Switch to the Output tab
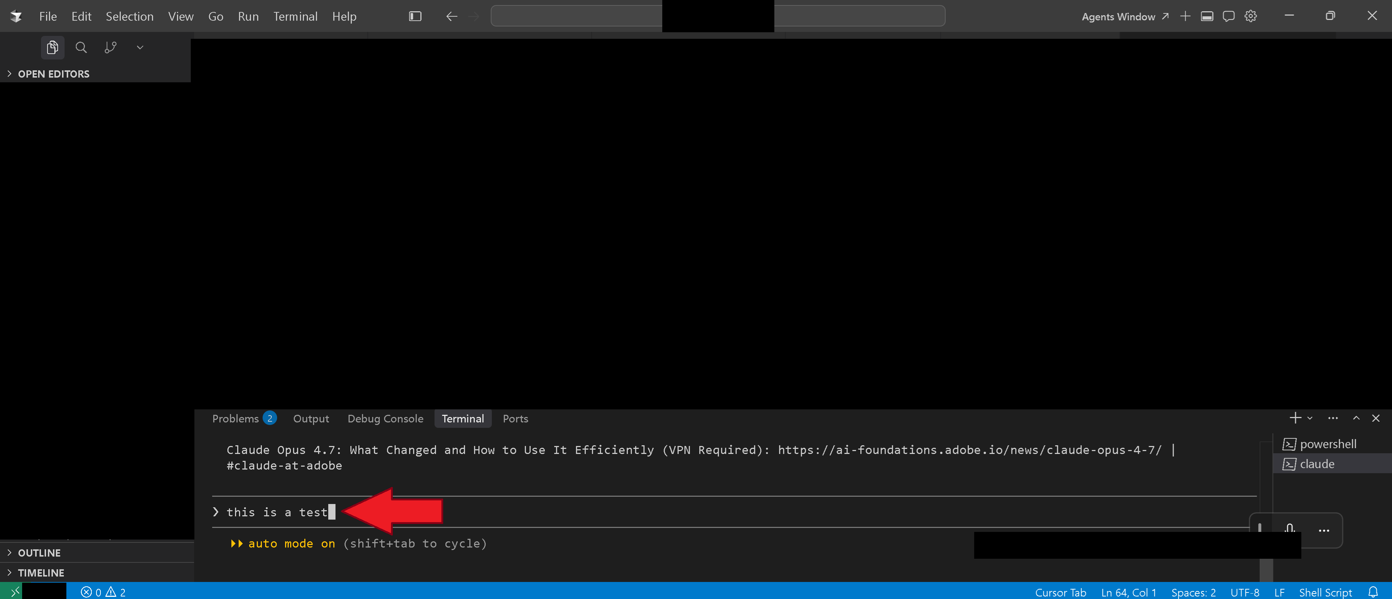The image size is (1392, 599). pyautogui.click(x=311, y=418)
